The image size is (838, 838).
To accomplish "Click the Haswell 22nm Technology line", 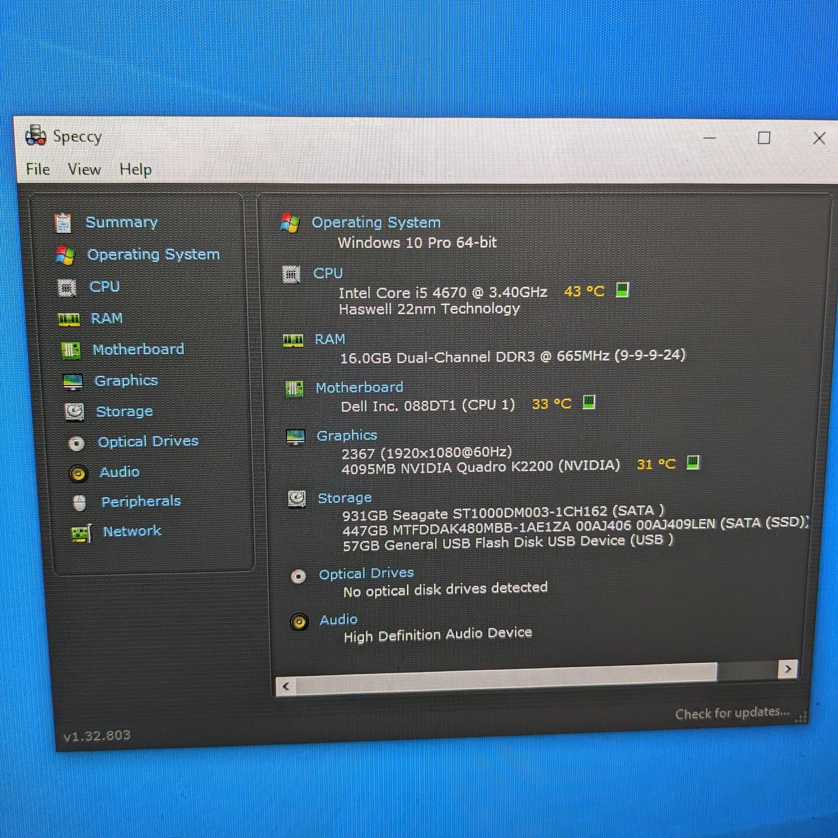I will tap(429, 309).
